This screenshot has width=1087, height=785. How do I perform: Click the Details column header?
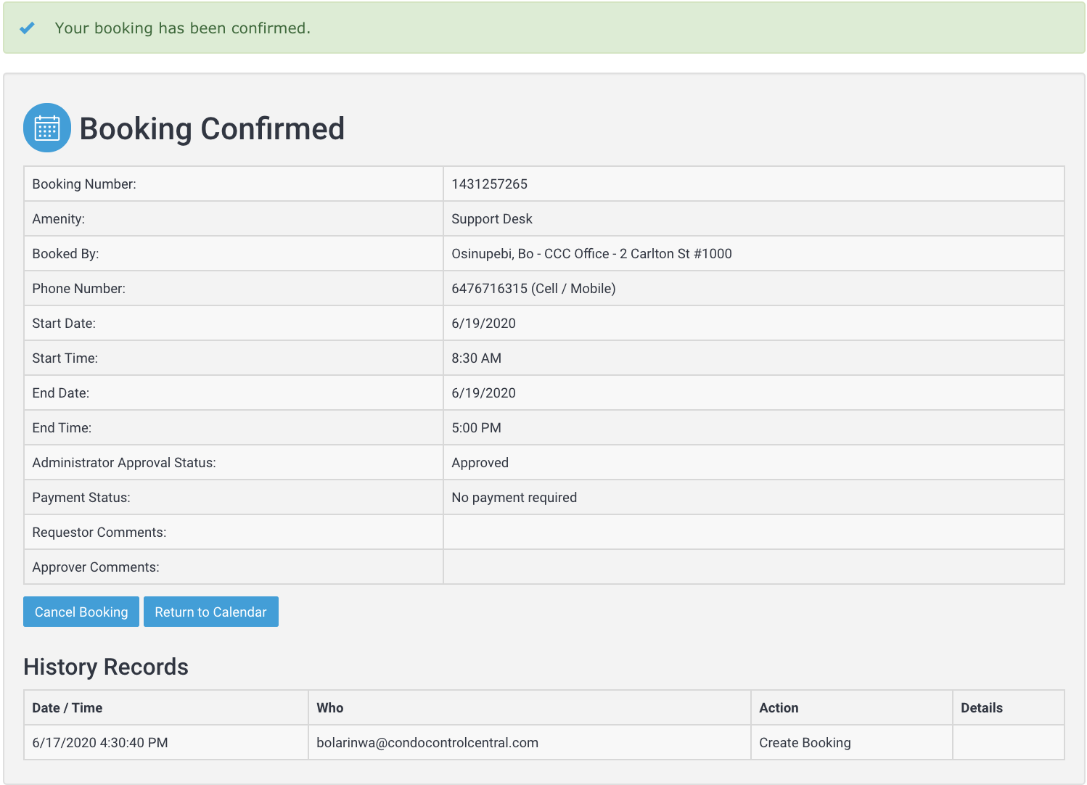coord(981,708)
